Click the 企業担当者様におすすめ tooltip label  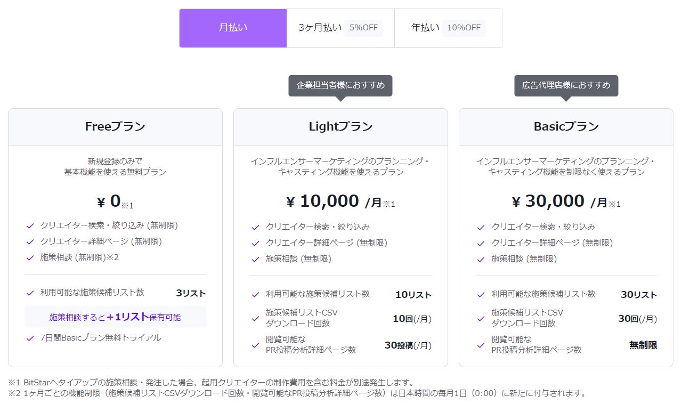tap(340, 85)
